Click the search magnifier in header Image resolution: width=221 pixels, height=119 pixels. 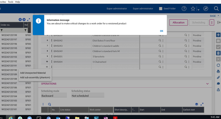(216, 9)
